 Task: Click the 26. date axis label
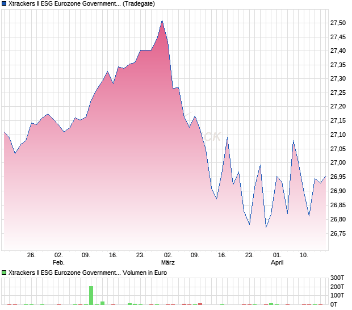(31, 255)
